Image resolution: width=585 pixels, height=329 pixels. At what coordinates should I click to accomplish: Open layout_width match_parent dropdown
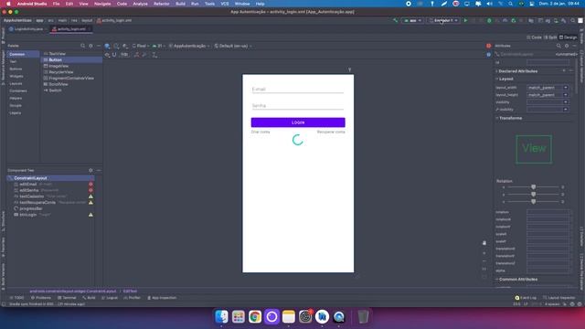[566, 88]
